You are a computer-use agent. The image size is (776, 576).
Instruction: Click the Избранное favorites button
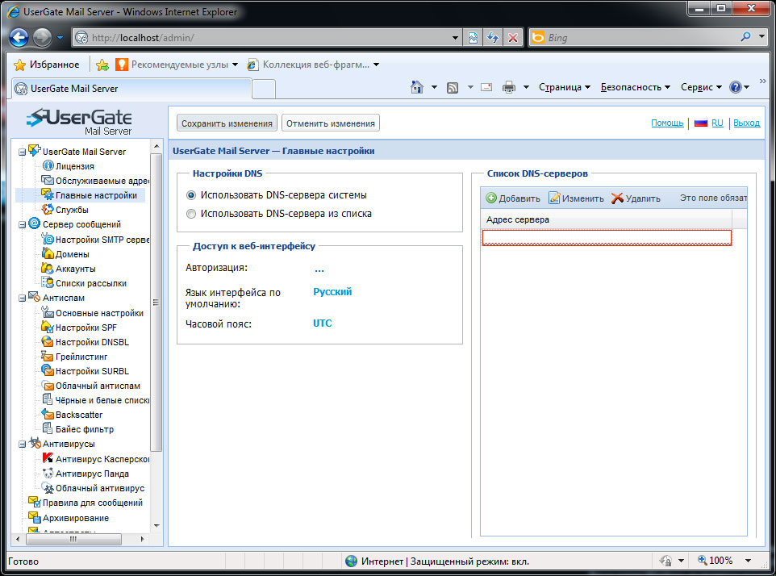point(47,65)
